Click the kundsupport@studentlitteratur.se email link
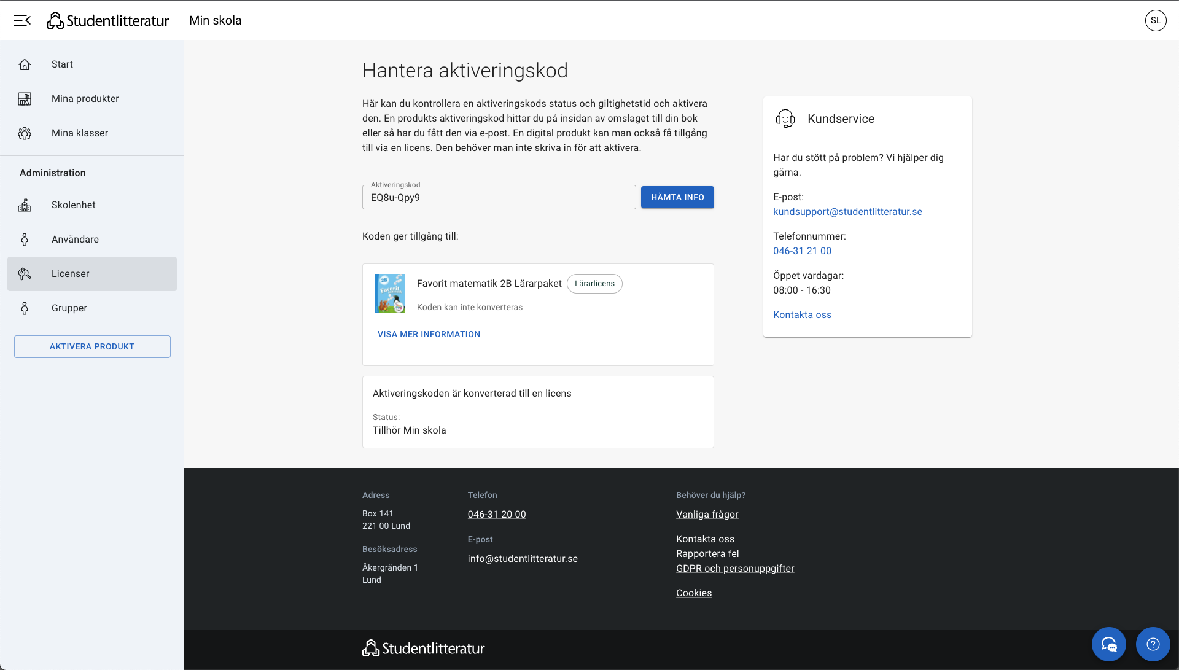This screenshot has width=1179, height=670. point(847,212)
